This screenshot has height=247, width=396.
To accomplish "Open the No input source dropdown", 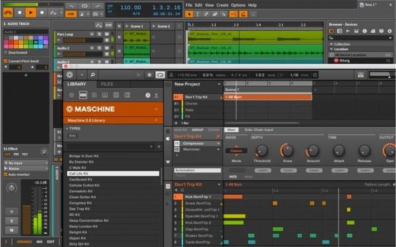I will coord(26,163).
